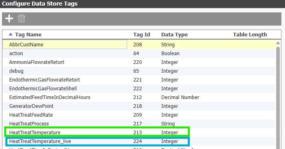
Task: Click the plus icon to add tag
Action: click(9, 18)
